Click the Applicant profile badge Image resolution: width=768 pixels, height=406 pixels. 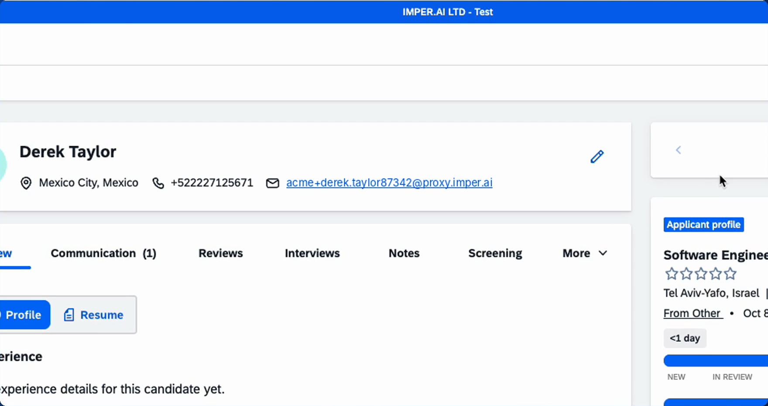(703, 225)
